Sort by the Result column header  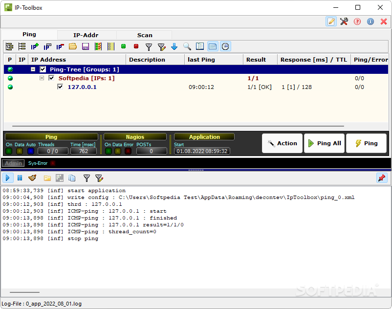click(x=260, y=60)
